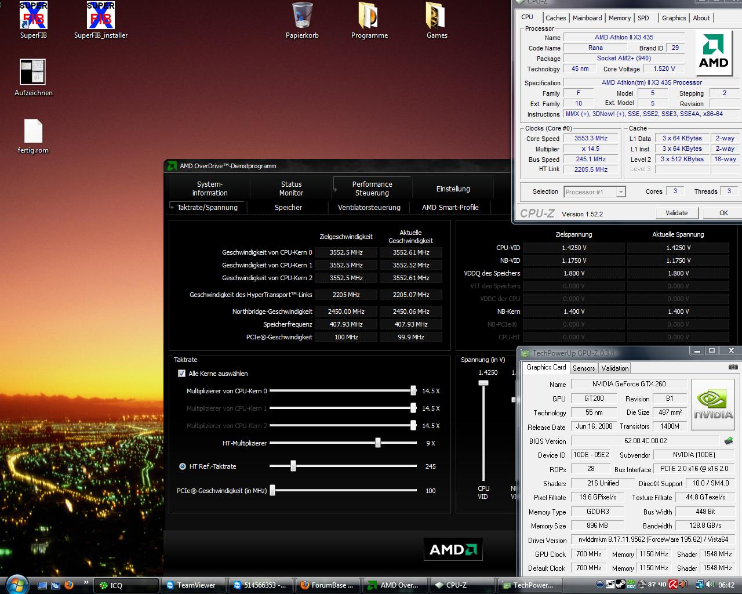Open the About tab in CPU-Z
The width and height of the screenshot is (742, 594).
click(x=701, y=18)
